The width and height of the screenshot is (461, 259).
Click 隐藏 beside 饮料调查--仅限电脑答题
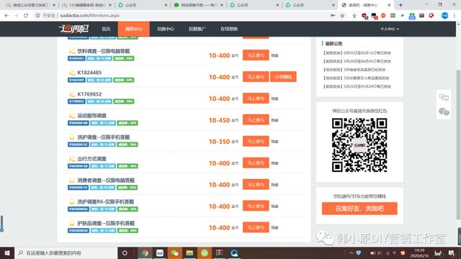[274, 55]
